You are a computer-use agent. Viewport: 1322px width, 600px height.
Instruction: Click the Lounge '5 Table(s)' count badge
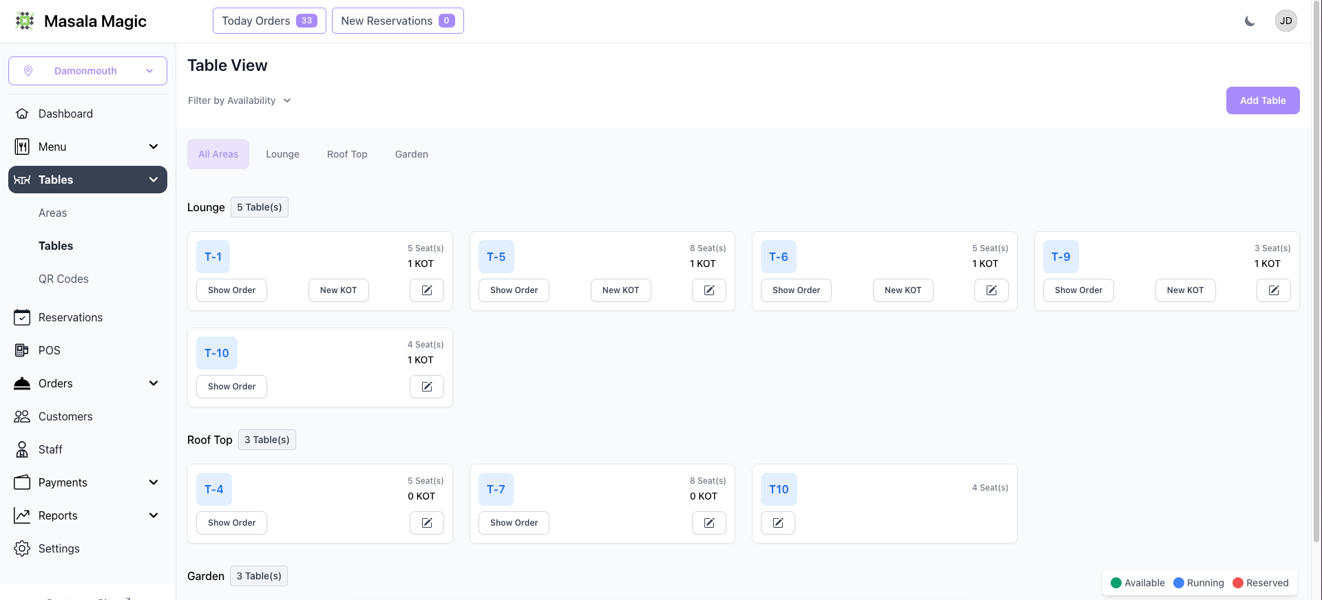click(260, 207)
